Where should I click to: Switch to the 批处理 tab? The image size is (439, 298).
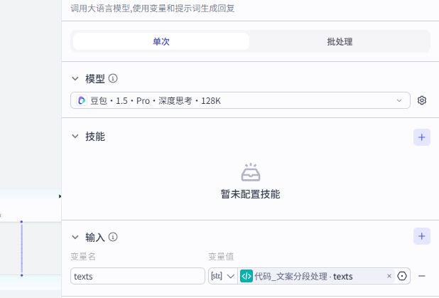340,41
